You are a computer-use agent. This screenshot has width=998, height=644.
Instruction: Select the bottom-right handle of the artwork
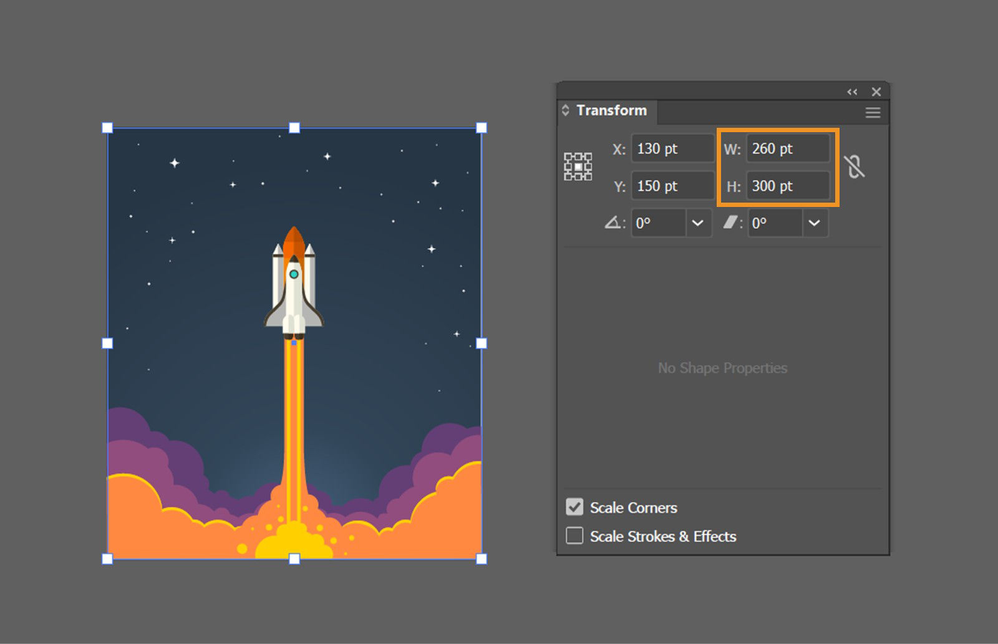point(482,559)
